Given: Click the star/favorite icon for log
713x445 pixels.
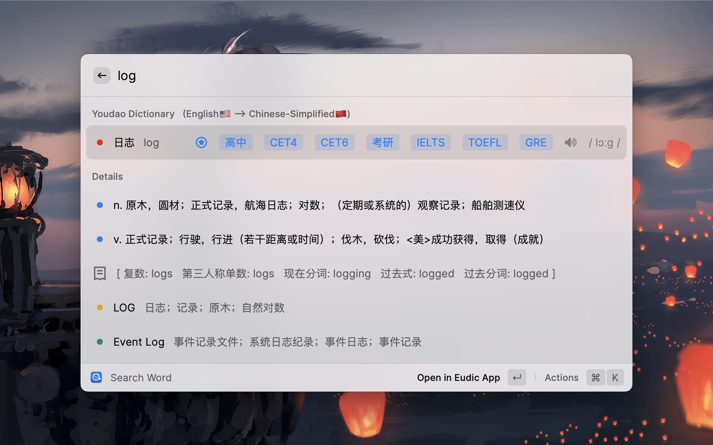Looking at the screenshot, I should click(x=201, y=142).
